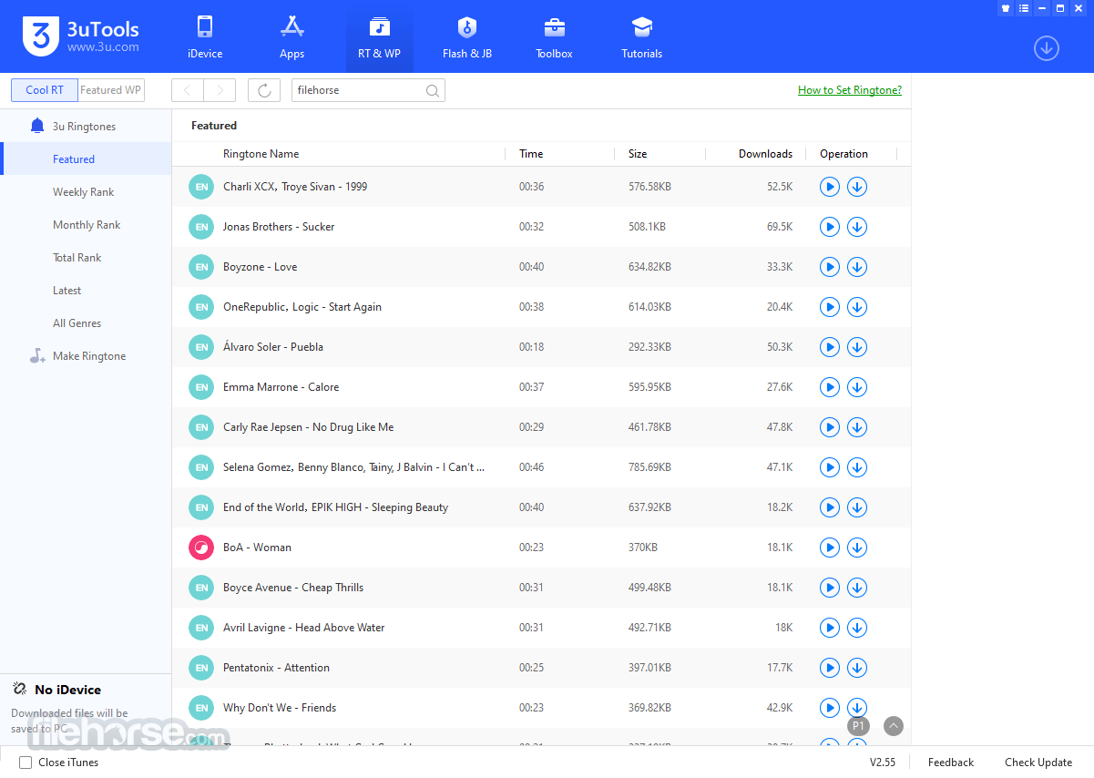
Task: Refresh the ringtone list
Action: click(x=264, y=90)
